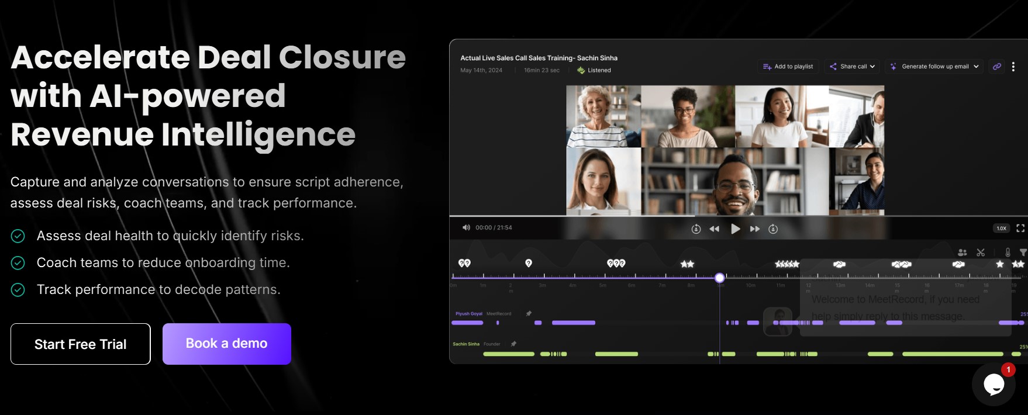Expand the Share call dropdown
Image resolution: width=1028 pixels, height=415 pixels.
tap(853, 67)
